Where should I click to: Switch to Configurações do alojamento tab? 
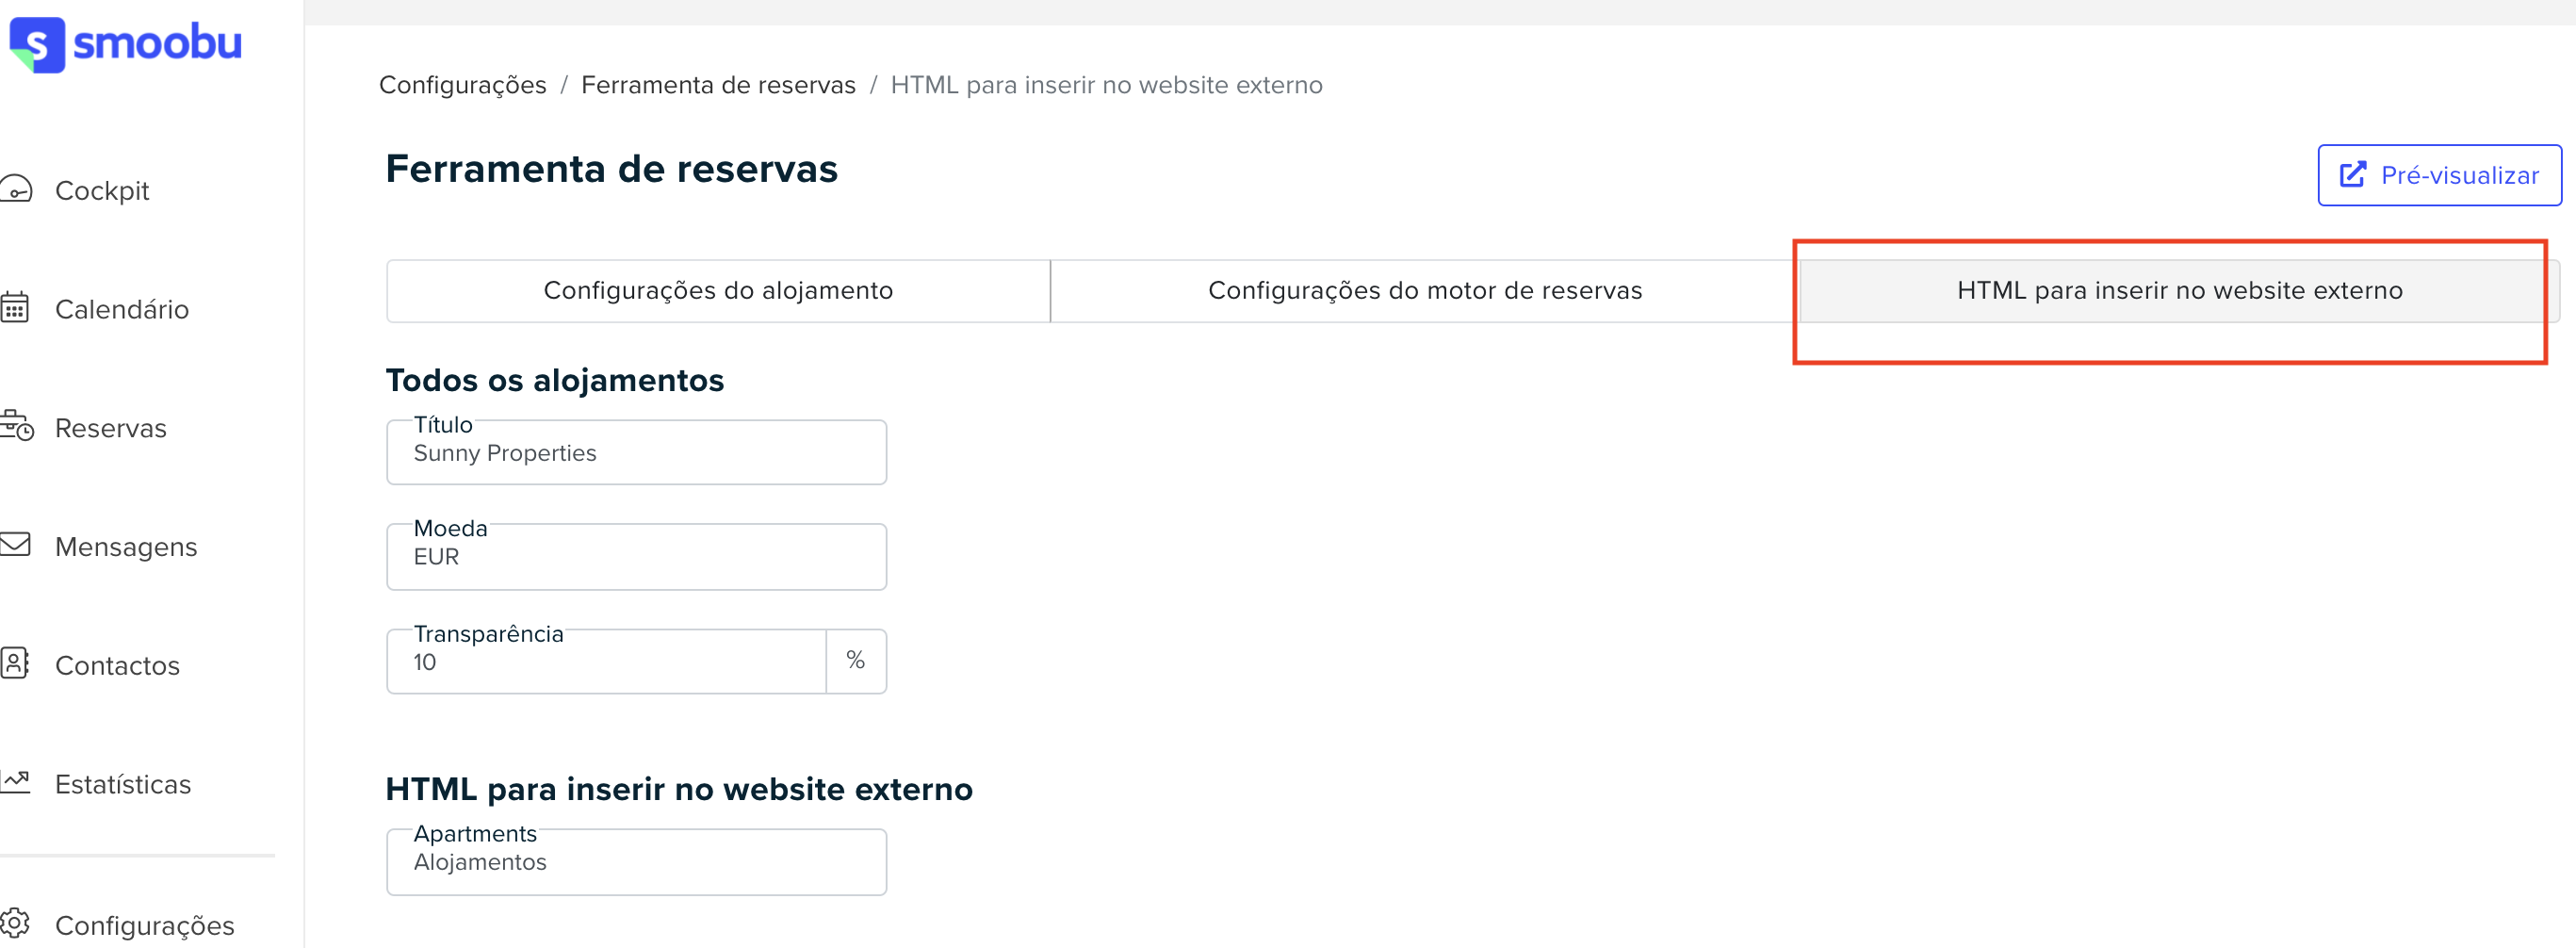718,291
